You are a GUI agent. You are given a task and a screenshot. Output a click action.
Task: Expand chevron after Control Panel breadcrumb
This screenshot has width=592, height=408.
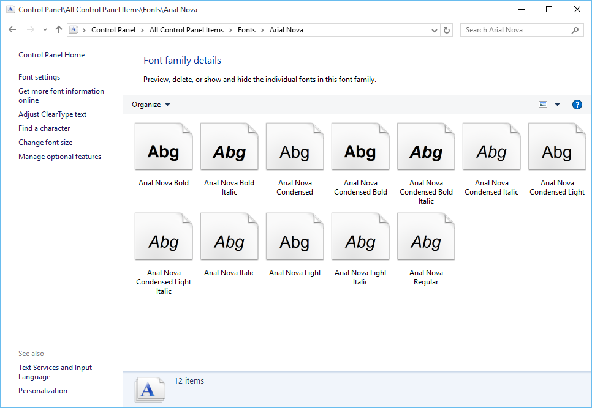click(x=142, y=30)
